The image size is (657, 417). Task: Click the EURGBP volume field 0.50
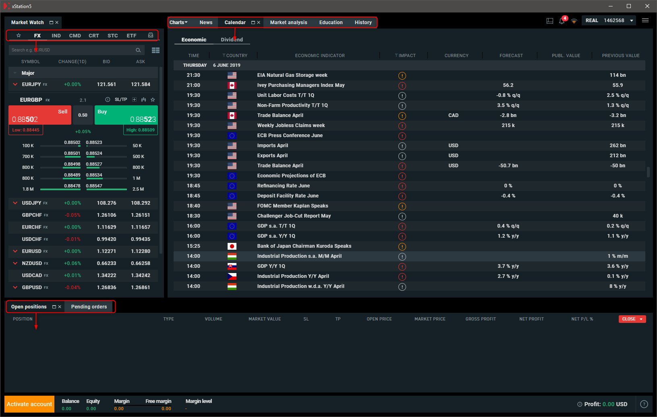click(x=83, y=115)
